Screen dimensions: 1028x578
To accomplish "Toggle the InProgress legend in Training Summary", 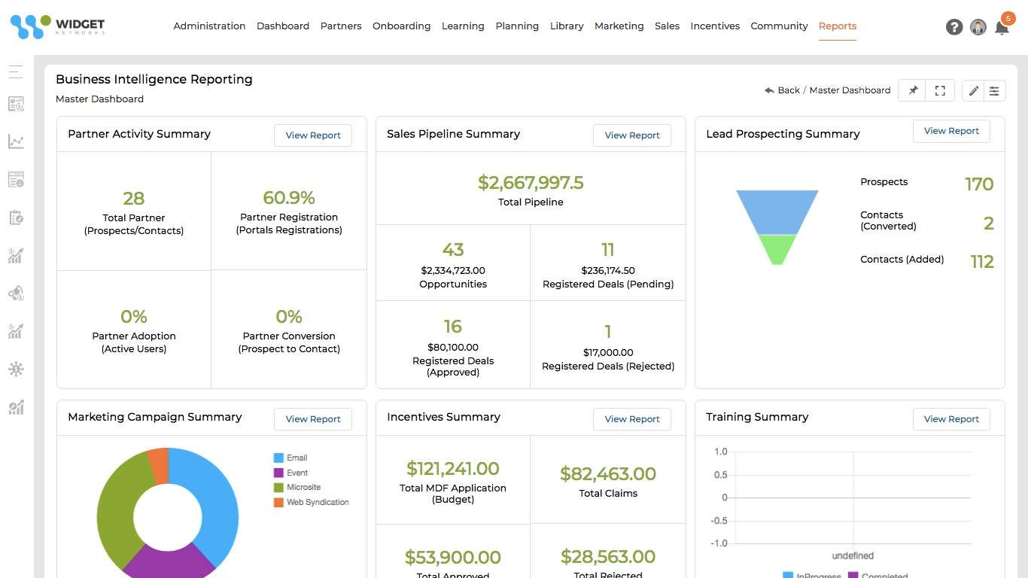I will (x=811, y=574).
